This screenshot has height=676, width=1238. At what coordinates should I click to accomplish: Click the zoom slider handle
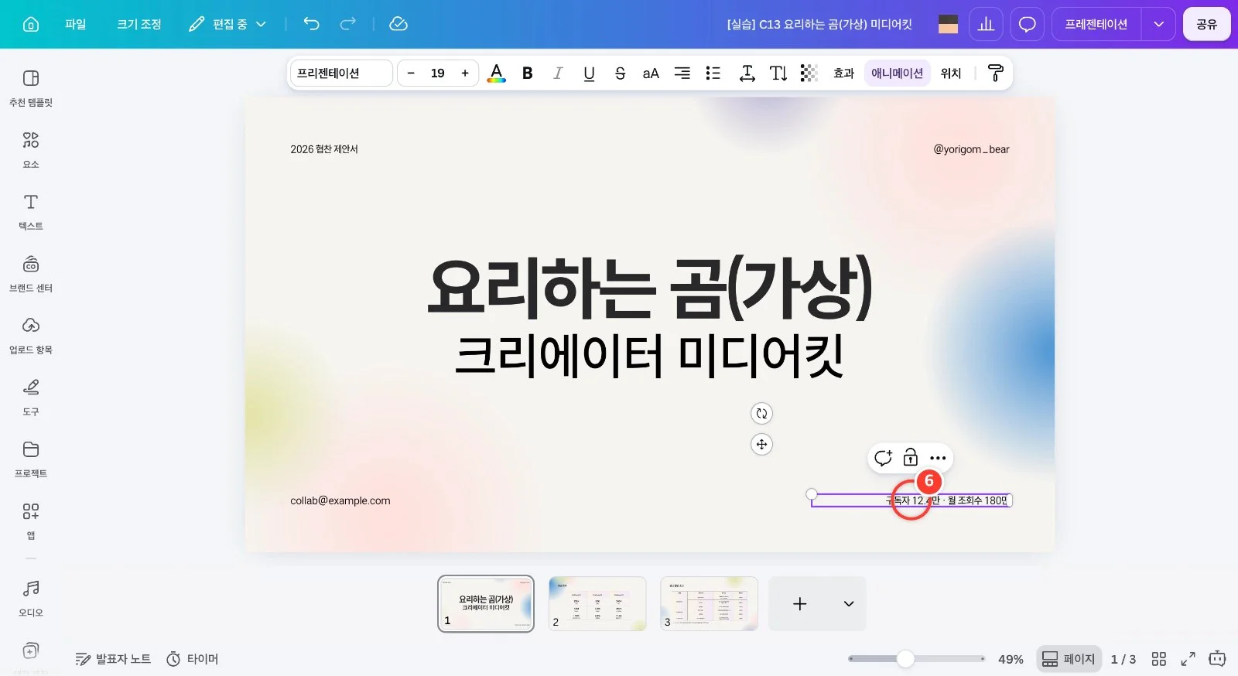905,659
